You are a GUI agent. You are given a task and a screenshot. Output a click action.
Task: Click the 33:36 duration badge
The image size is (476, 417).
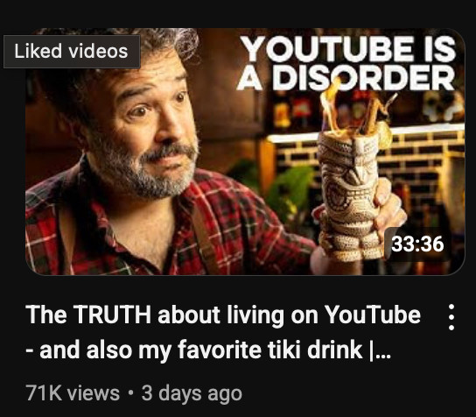[x=417, y=244]
